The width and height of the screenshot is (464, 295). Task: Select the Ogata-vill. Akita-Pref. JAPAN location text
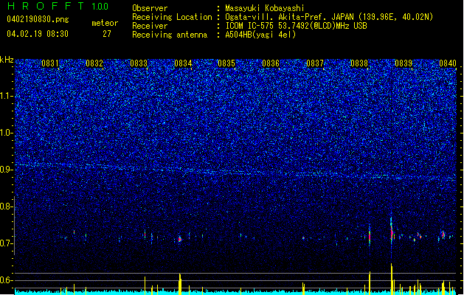329,17
